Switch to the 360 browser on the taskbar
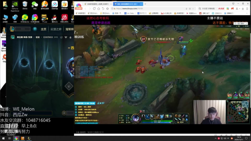This screenshot has height=141, width=251. click(16, 138)
